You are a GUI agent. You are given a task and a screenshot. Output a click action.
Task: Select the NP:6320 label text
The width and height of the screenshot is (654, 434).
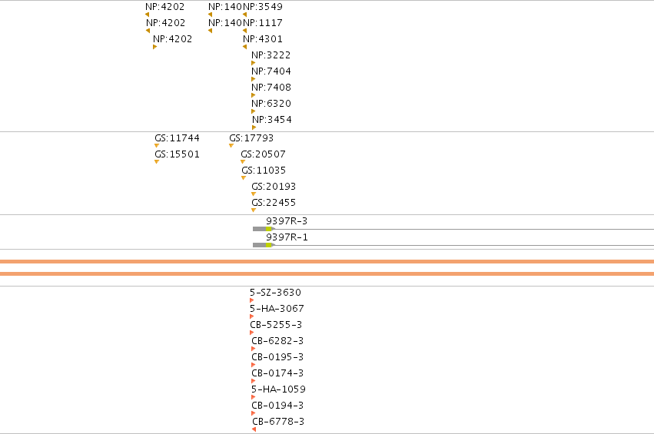coord(271,104)
